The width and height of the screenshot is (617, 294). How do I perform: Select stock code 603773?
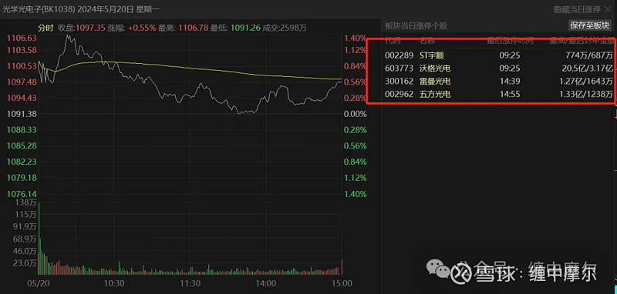(399, 68)
